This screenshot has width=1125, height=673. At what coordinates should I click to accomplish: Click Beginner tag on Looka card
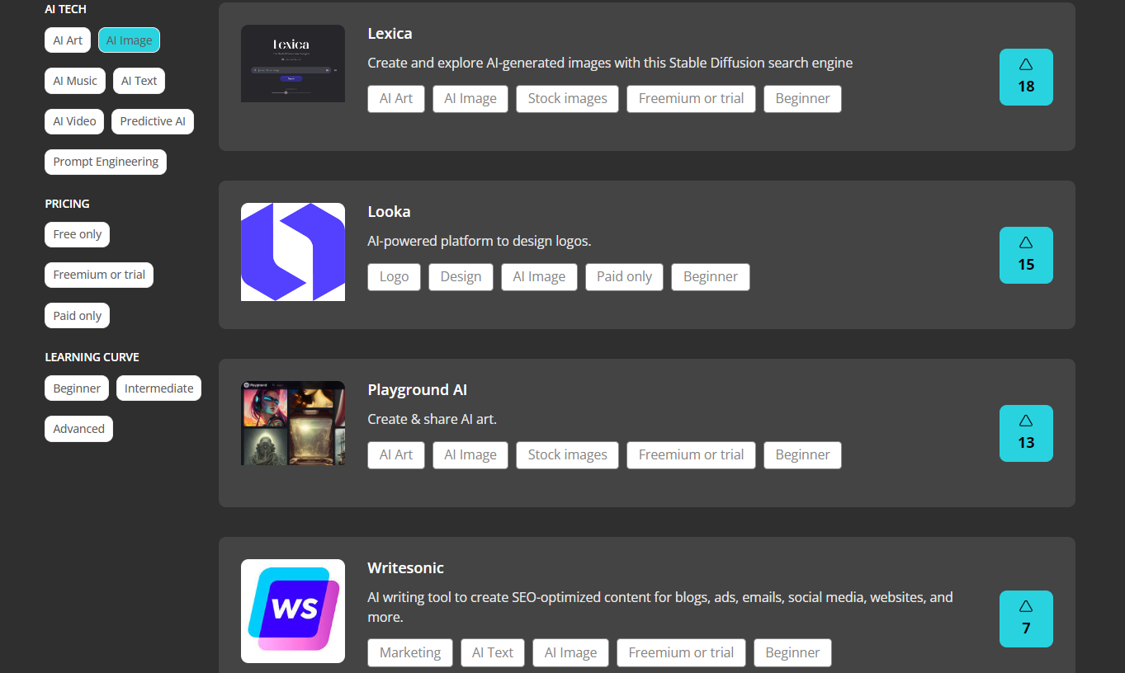click(x=711, y=277)
